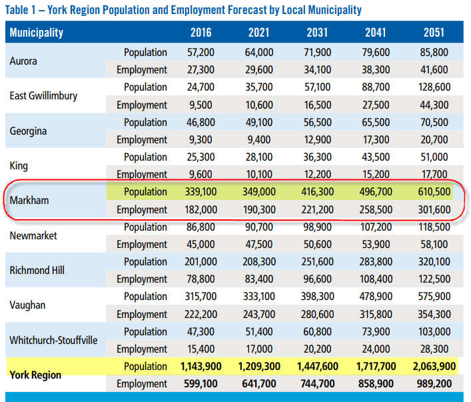Image resolution: width=471 pixels, height=402 pixels.
Task: Click Richmond Hill population 201,000
Action: point(201,261)
